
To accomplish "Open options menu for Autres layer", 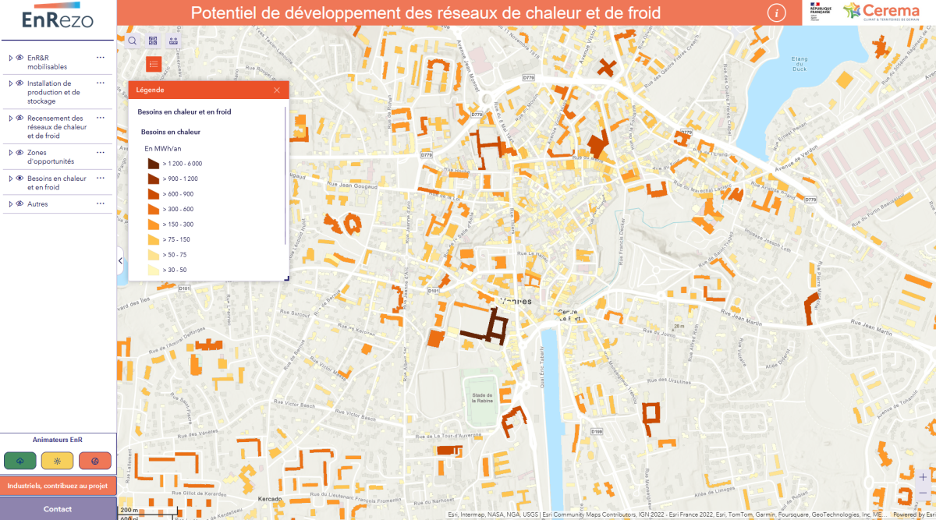I will 100,204.
